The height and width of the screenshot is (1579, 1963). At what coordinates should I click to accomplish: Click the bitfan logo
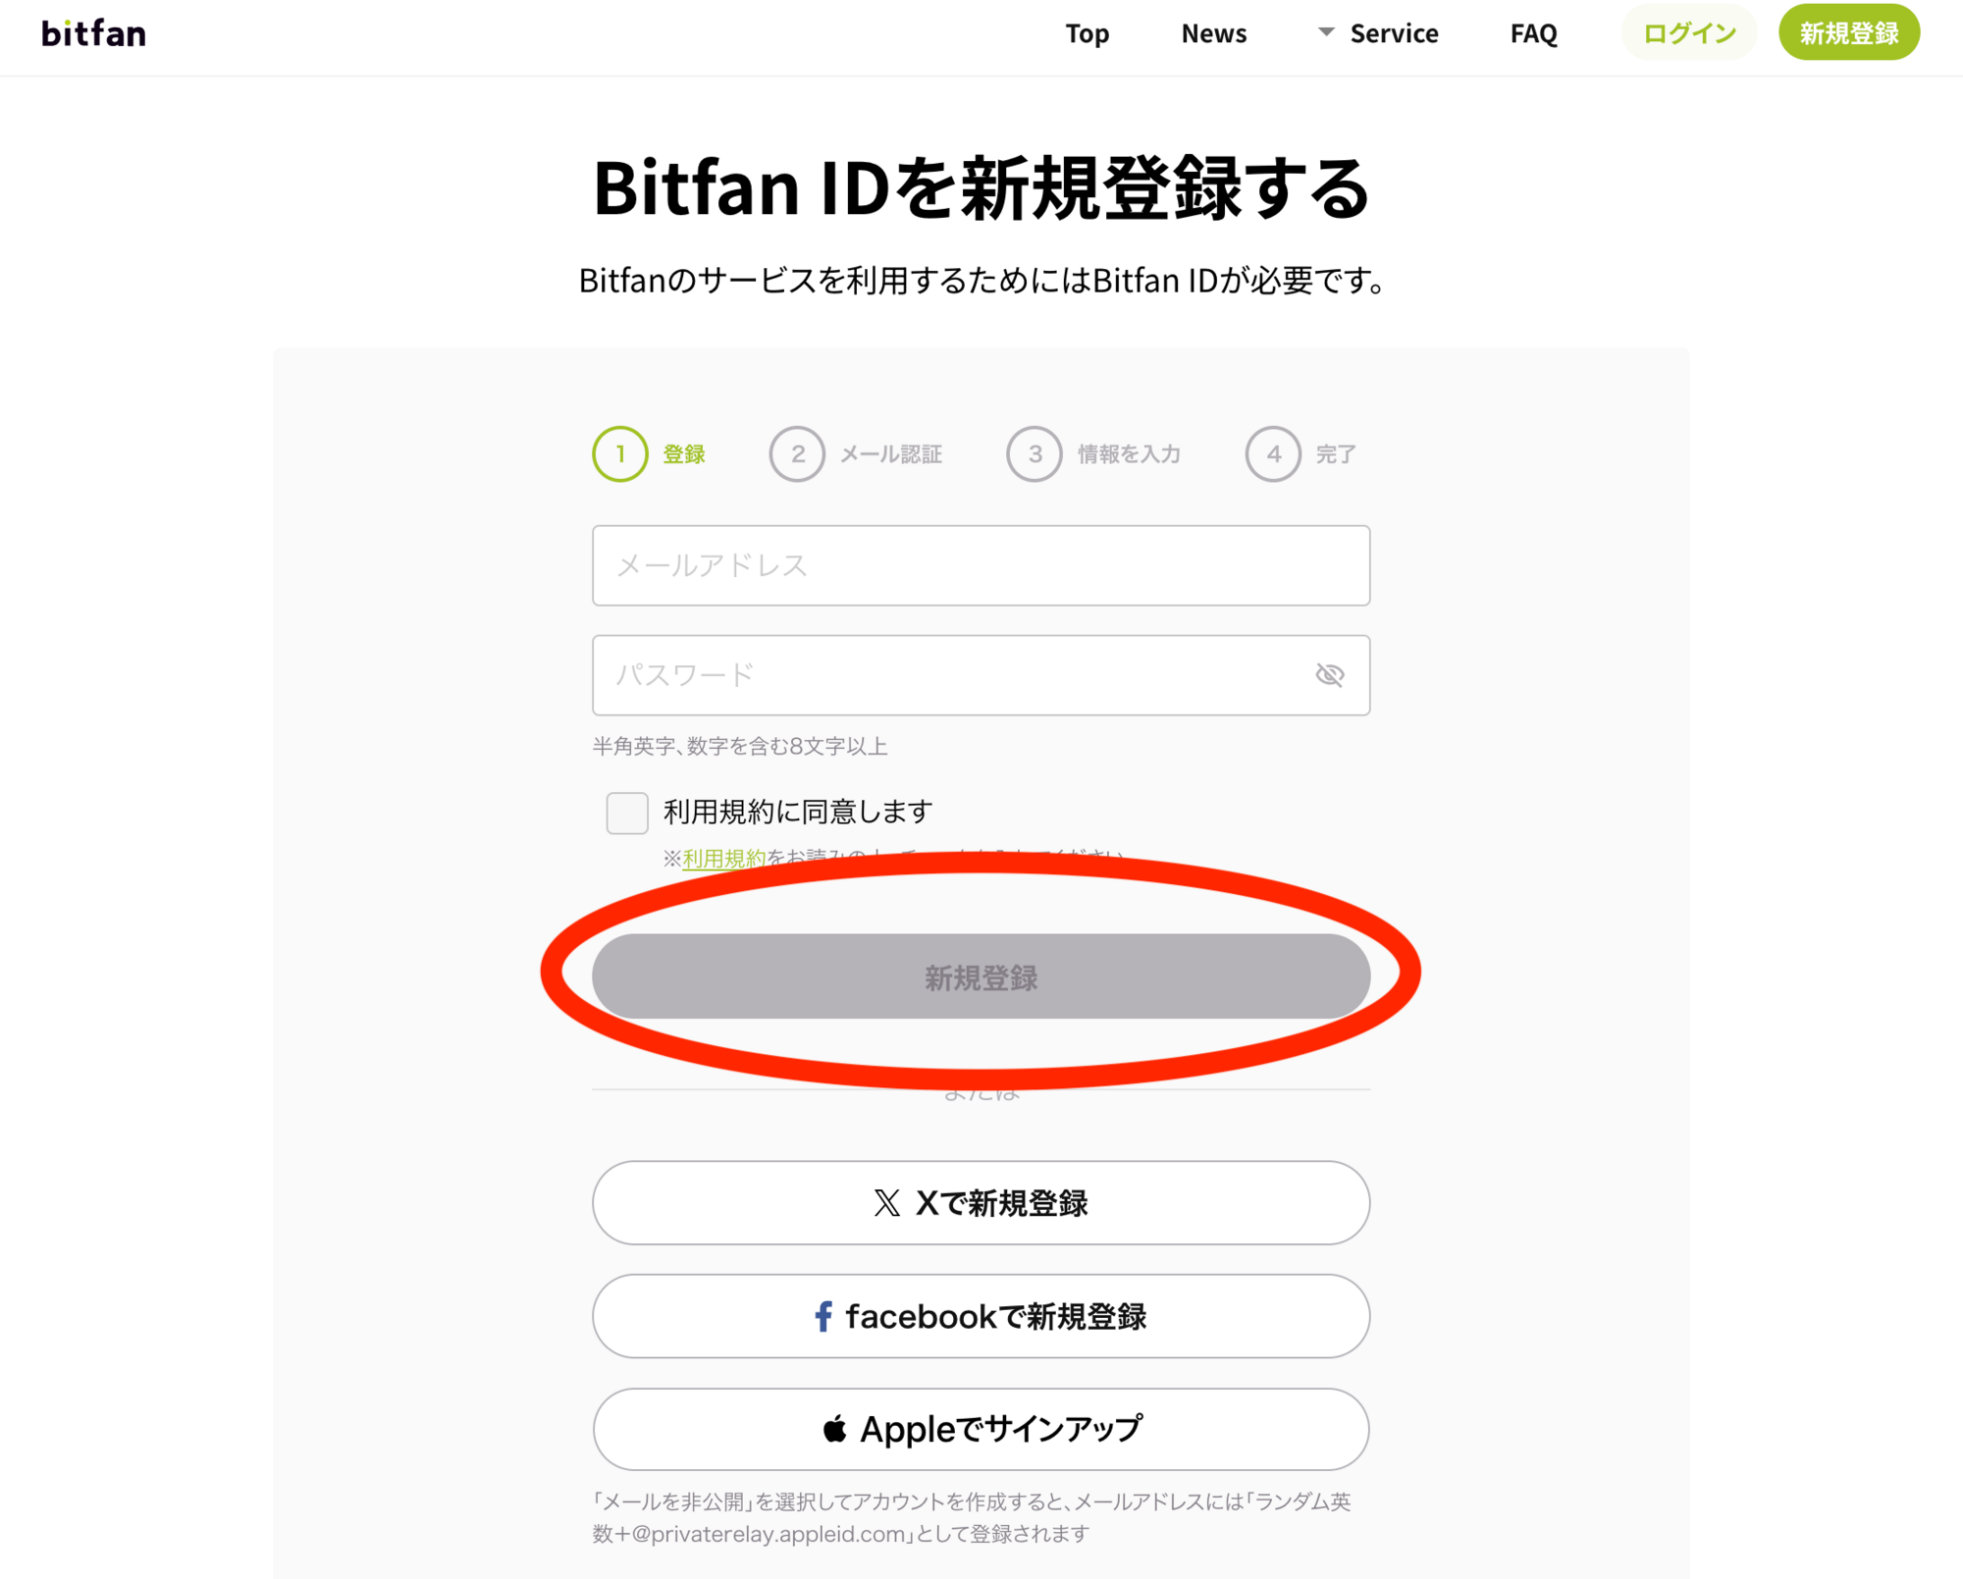pos(93,34)
